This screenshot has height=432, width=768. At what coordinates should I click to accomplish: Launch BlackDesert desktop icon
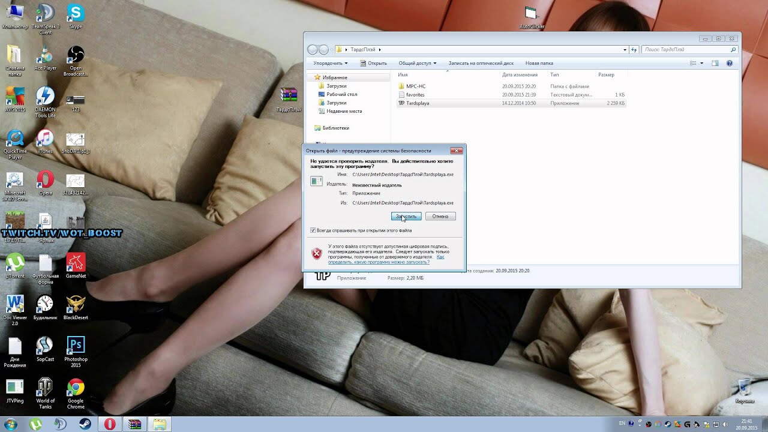coord(76,308)
